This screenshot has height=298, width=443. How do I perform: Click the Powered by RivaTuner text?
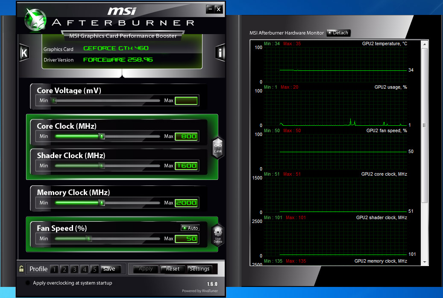pyautogui.click(x=200, y=291)
